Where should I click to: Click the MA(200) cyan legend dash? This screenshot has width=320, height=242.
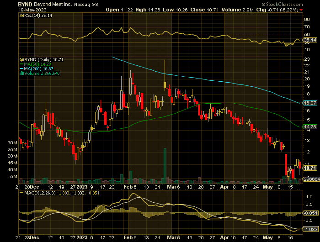[21, 68]
